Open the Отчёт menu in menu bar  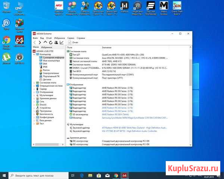click(49, 38)
